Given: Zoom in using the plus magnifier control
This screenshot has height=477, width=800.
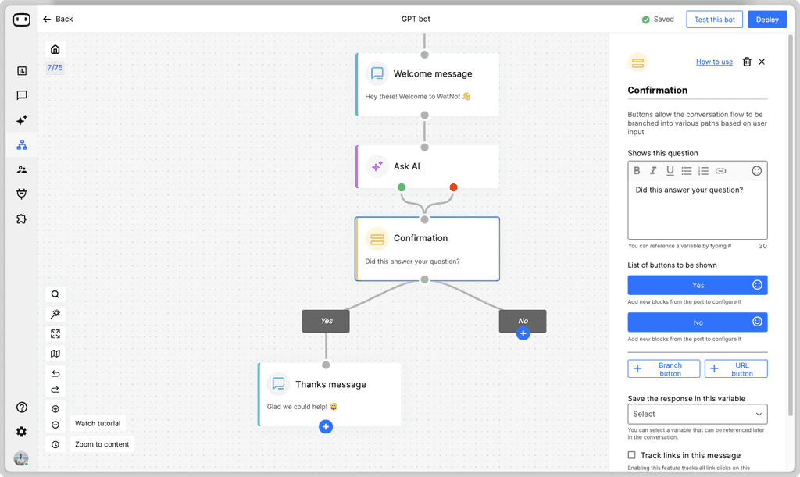Looking at the screenshot, I should [x=55, y=408].
